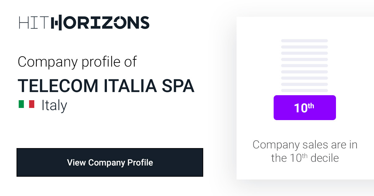The image size is (374, 196).
Task: Click 'the 10th decile' caption line
Action: tap(305, 158)
